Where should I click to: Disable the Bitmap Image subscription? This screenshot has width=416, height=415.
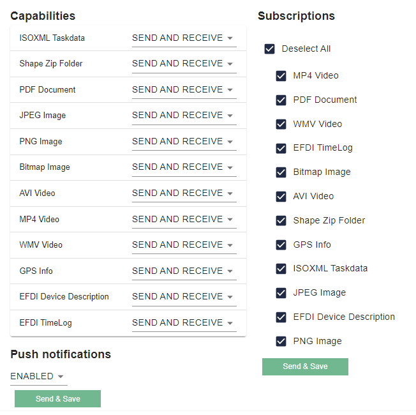point(281,172)
